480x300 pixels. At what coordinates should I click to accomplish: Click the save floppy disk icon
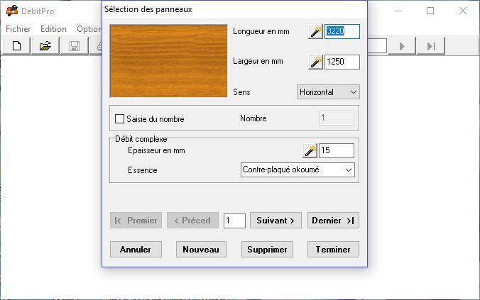(75, 46)
